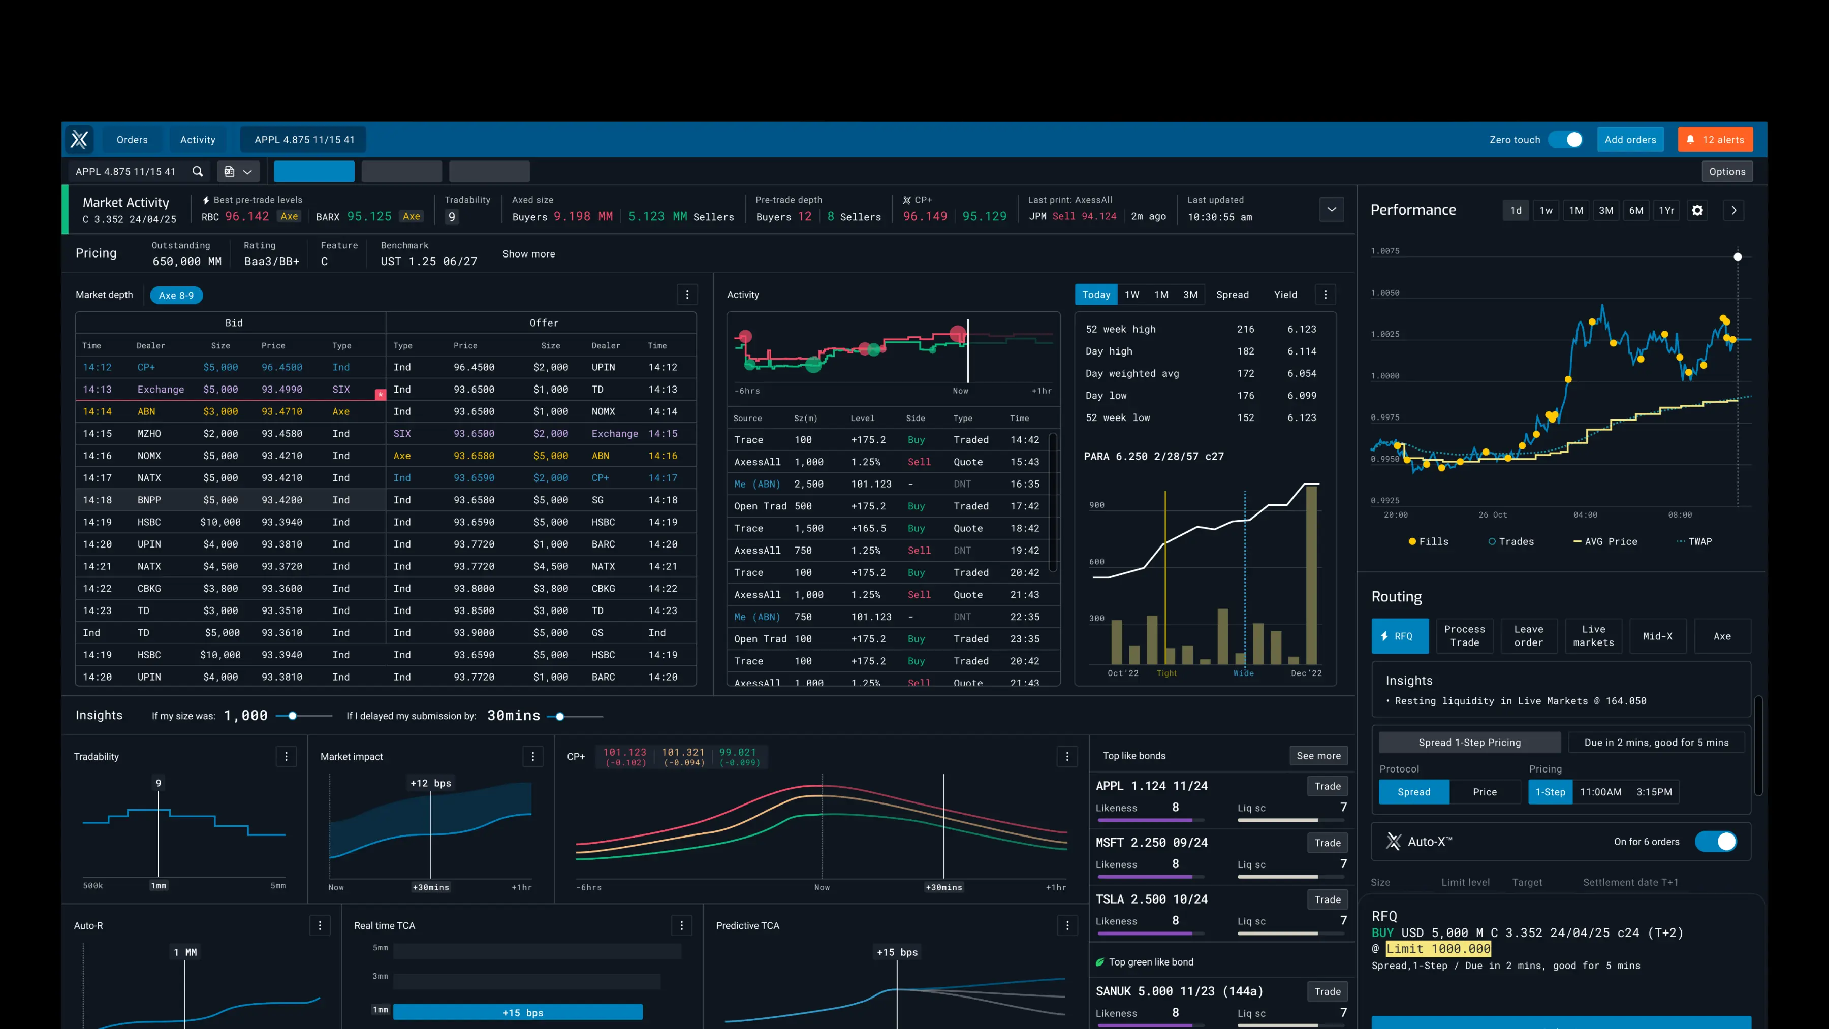Click the search magnifier icon
Screen dimensions: 1829x1029
198,171
